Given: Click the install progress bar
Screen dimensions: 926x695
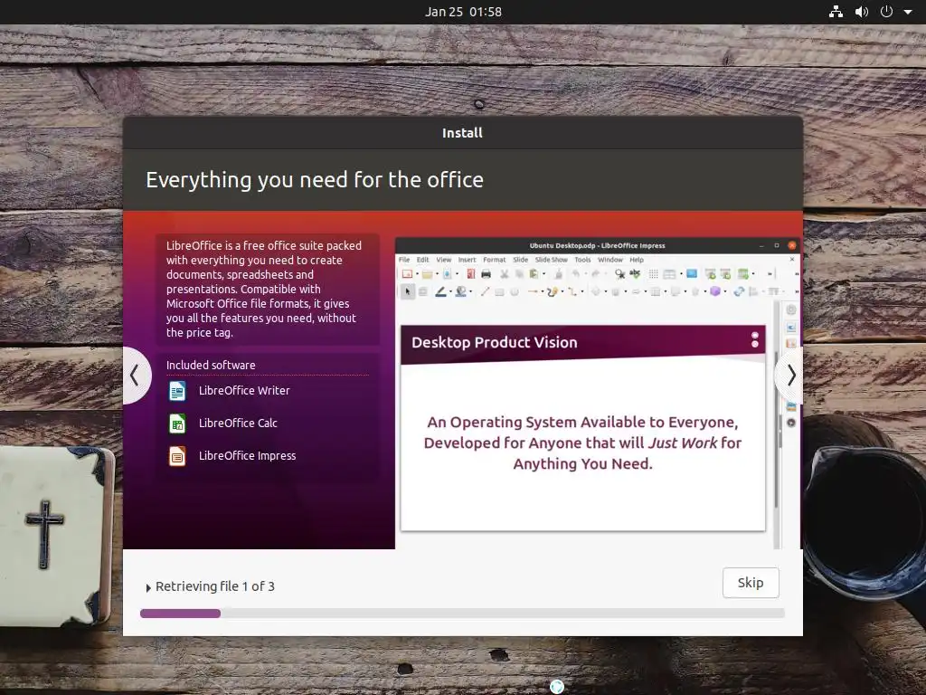Looking at the screenshot, I should [462, 614].
